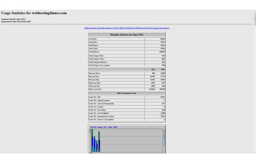Click the scrollbar down arrow

(x=255, y=152)
